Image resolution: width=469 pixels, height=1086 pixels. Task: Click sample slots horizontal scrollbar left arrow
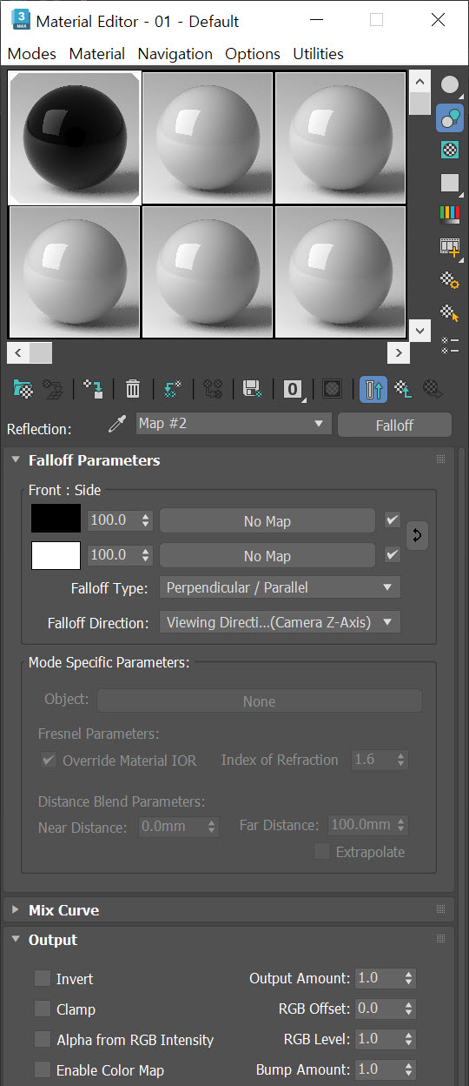pos(17,352)
